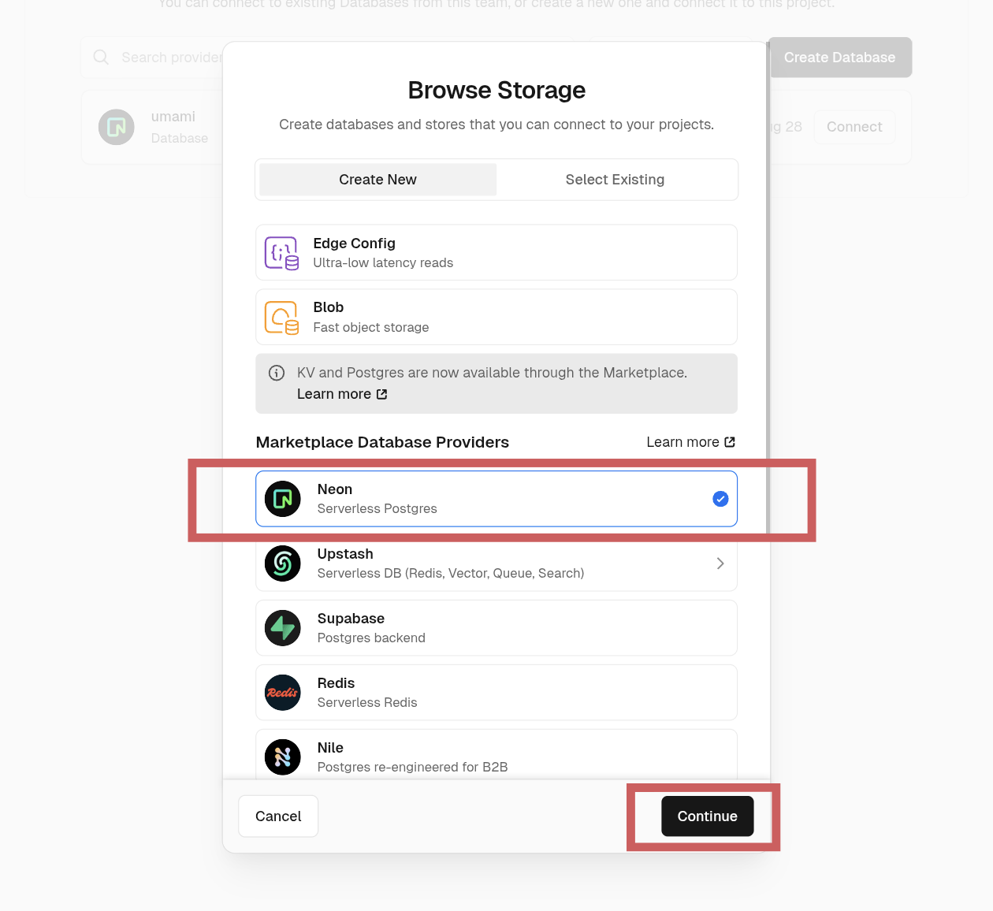Click the Create Database button
This screenshot has height=911, width=993.
pos(839,58)
